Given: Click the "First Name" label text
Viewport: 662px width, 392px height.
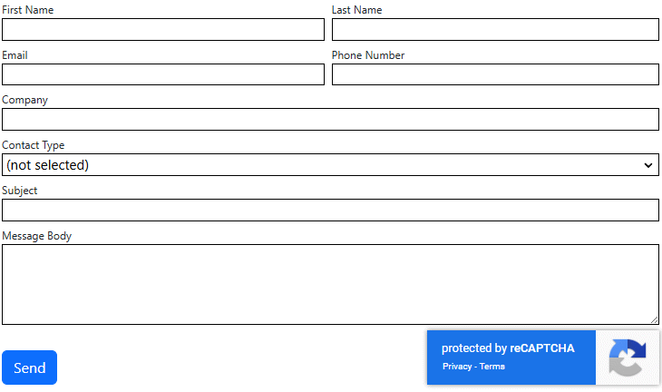Looking at the screenshot, I should [x=27, y=10].
